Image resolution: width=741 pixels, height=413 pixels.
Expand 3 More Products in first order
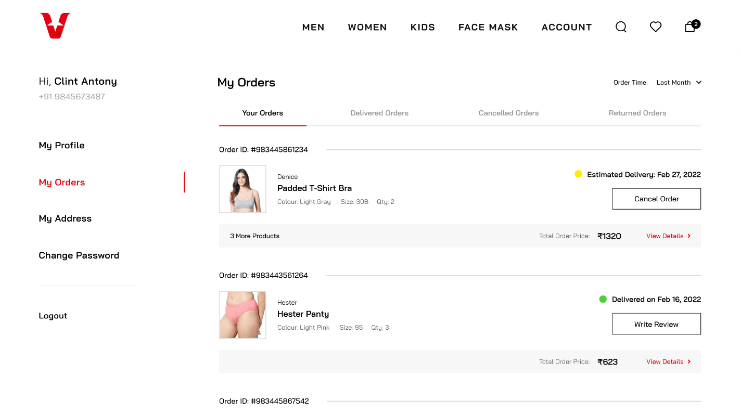point(254,236)
